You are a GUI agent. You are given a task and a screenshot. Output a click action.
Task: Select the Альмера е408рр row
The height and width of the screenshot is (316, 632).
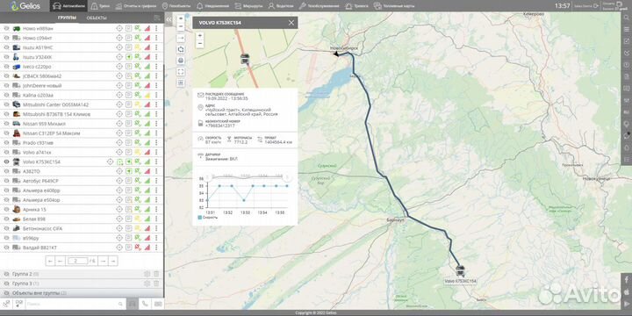82,190
